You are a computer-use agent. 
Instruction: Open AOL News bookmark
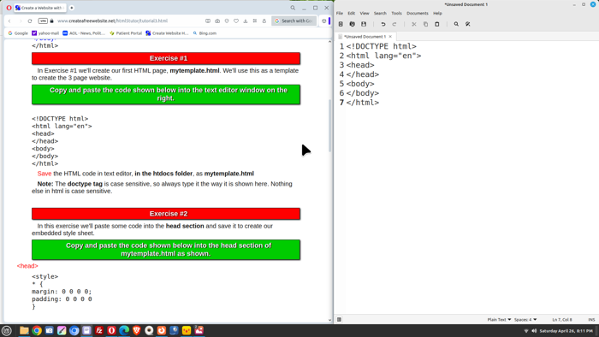coord(84,33)
